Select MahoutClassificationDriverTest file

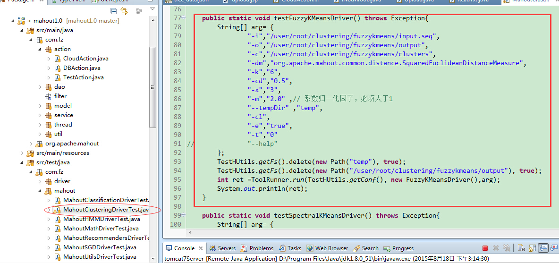[x=106, y=200]
